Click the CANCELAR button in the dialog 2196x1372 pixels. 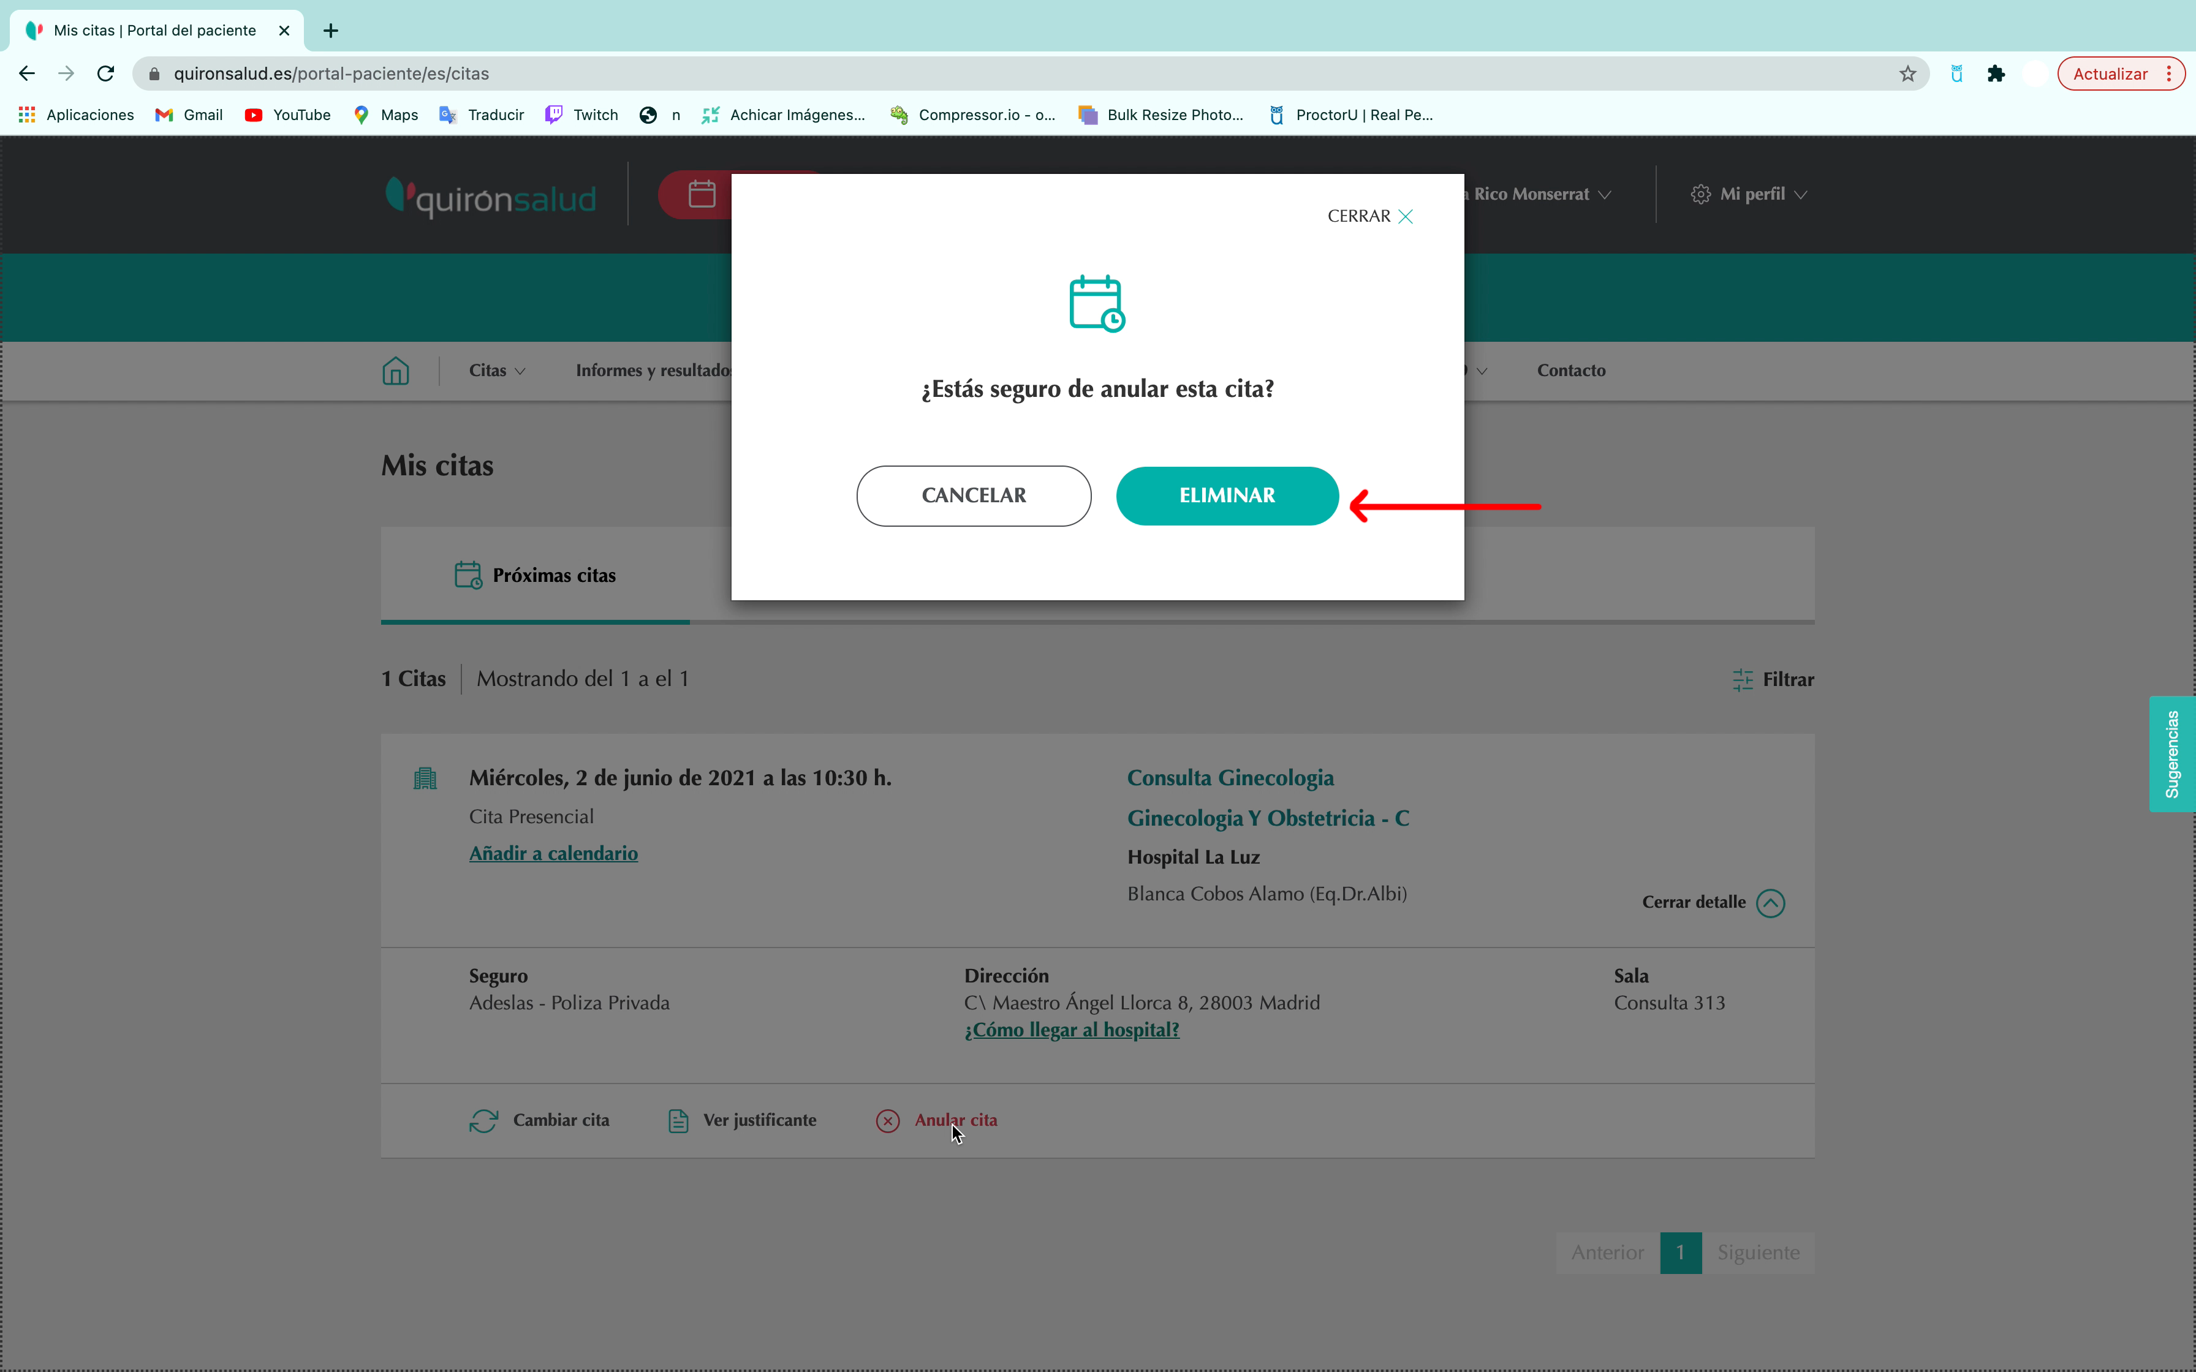click(974, 496)
